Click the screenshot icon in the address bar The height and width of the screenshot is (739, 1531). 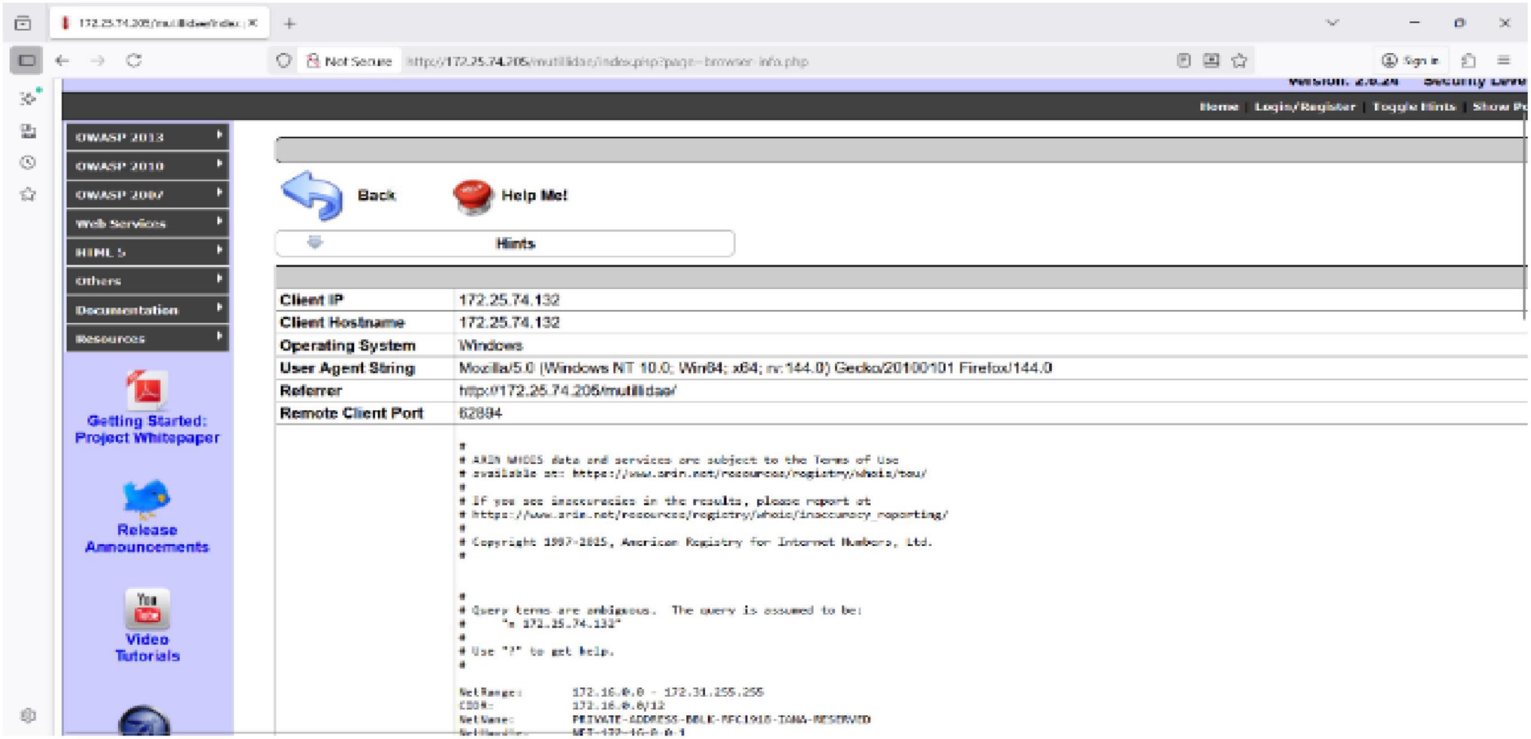[x=1211, y=60]
